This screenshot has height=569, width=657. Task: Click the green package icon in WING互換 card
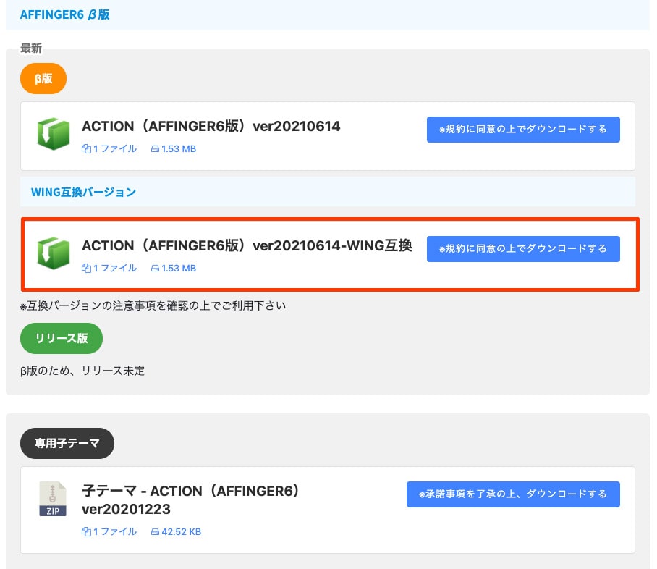53,254
